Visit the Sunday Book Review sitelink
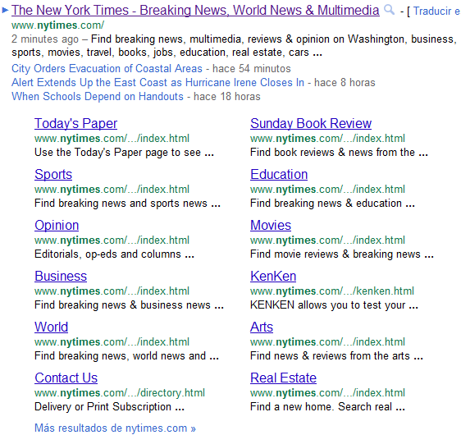461x435 pixels. click(x=311, y=124)
